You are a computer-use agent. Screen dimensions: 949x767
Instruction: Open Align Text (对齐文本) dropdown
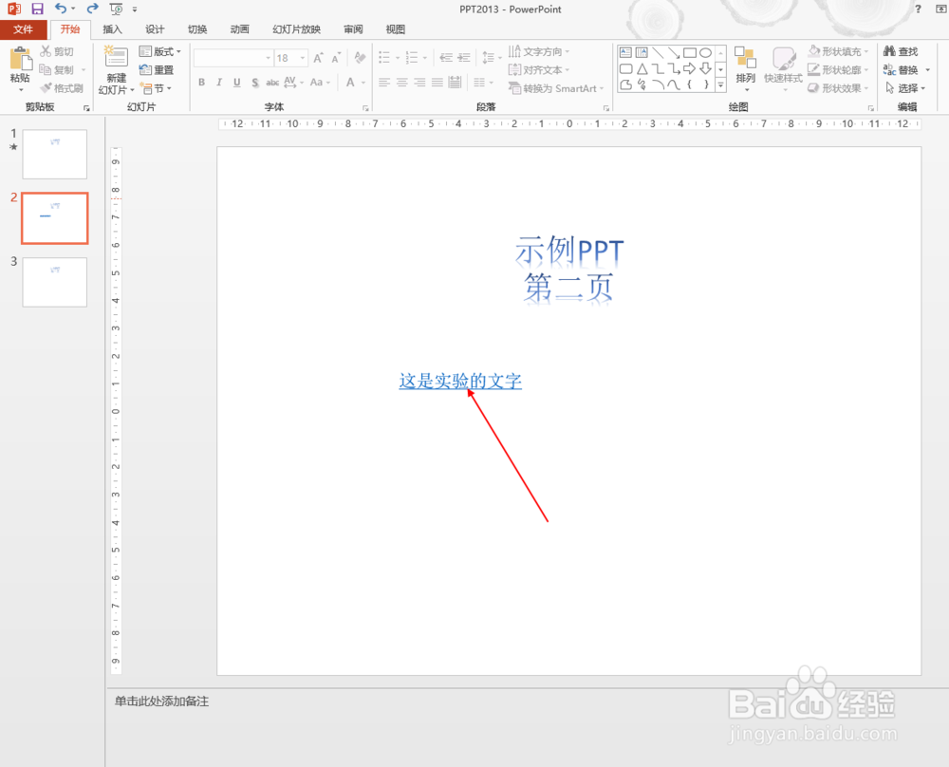(539, 69)
